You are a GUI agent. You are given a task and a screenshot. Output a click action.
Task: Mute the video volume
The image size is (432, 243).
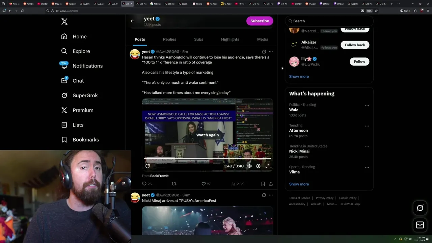tap(249, 166)
